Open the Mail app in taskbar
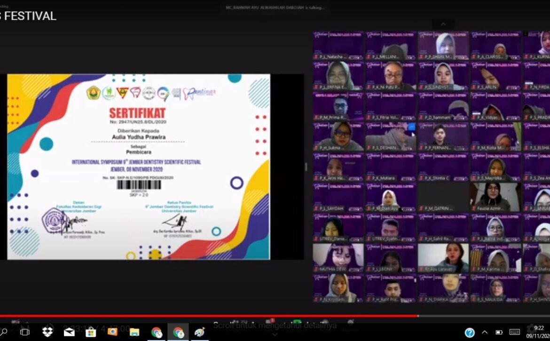This screenshot has width=550, height=341. [x=69, y=332]
